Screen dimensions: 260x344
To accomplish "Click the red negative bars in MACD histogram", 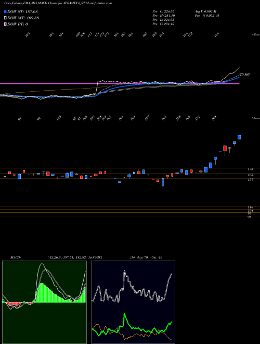I will pos(14,304).
